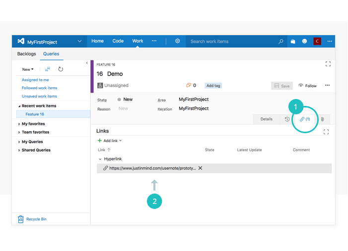Collapse the Hyperlink group
Viewport: 348px width, 251px height.
point(100,159)
